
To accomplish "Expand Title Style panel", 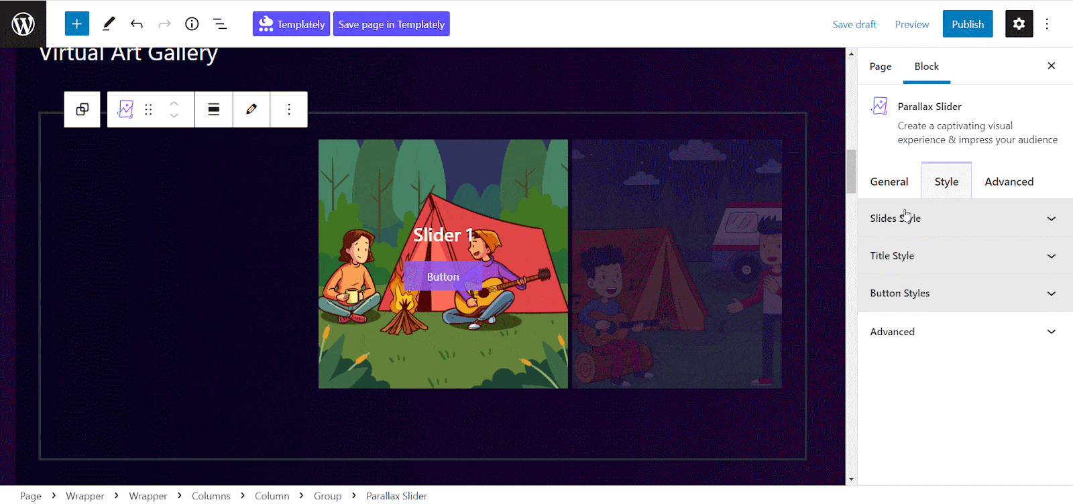I will [x=965, y=256].
